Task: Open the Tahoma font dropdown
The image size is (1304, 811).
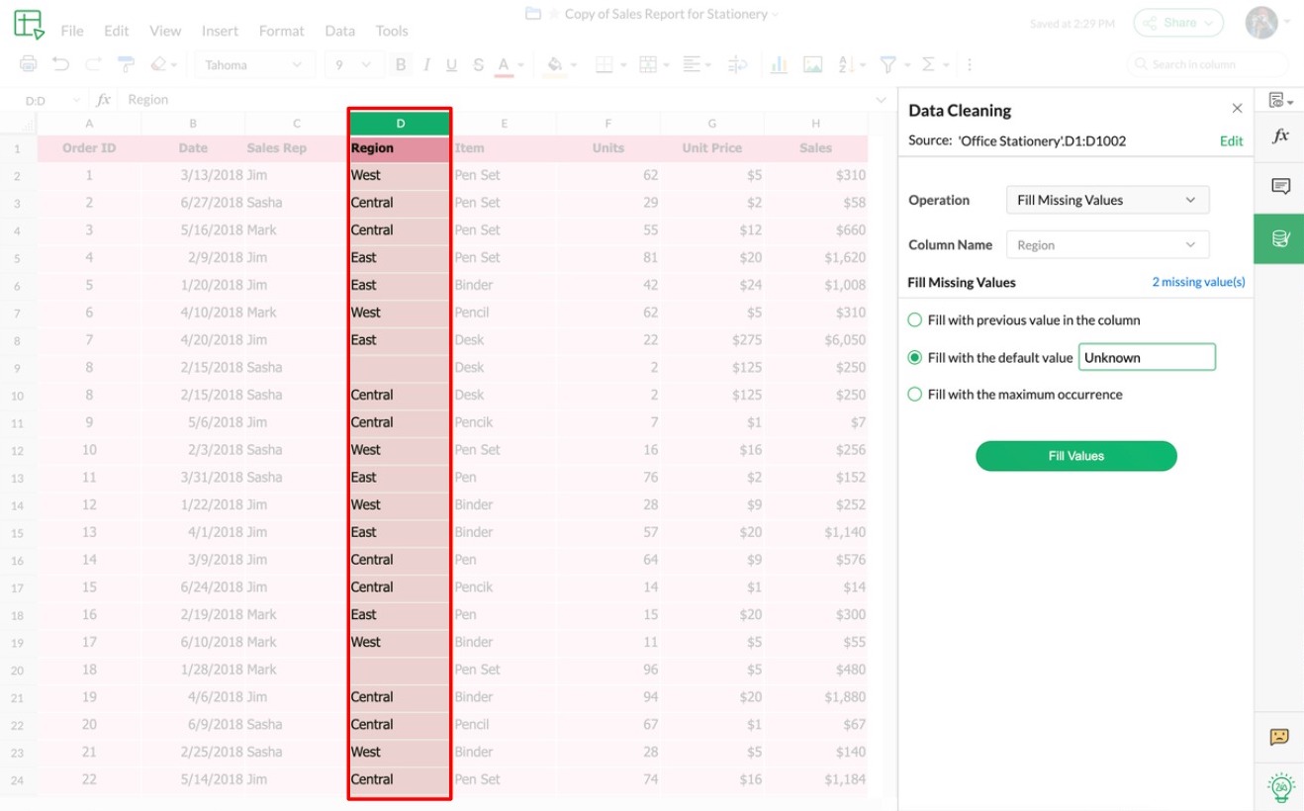Action: click(x=253, y=65)
